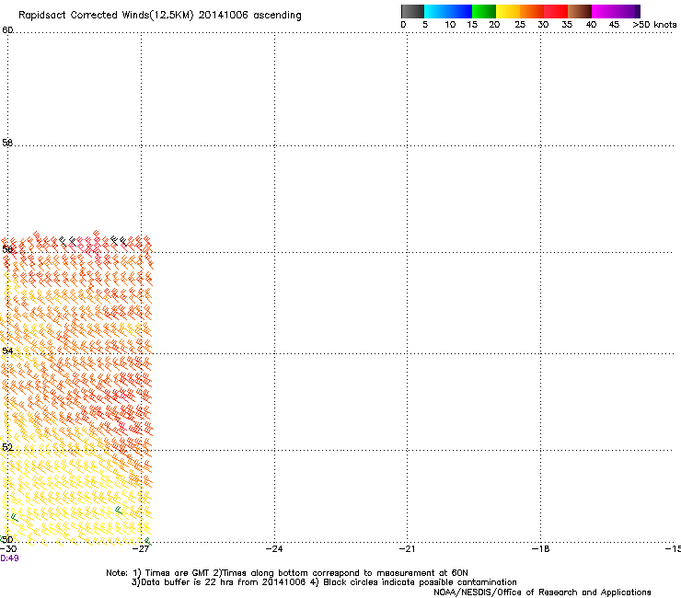Click the red 30-35 knots color segment
Image resolution: width=681 pixels, height=598 pixels.
(556, 11)
